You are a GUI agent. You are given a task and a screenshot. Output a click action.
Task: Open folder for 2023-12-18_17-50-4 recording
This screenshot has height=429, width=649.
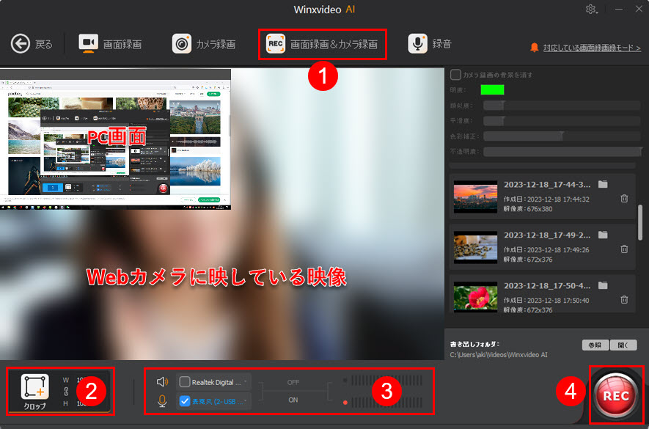coord(603,285)
